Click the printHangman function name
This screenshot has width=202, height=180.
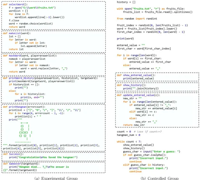pos(18,107)
